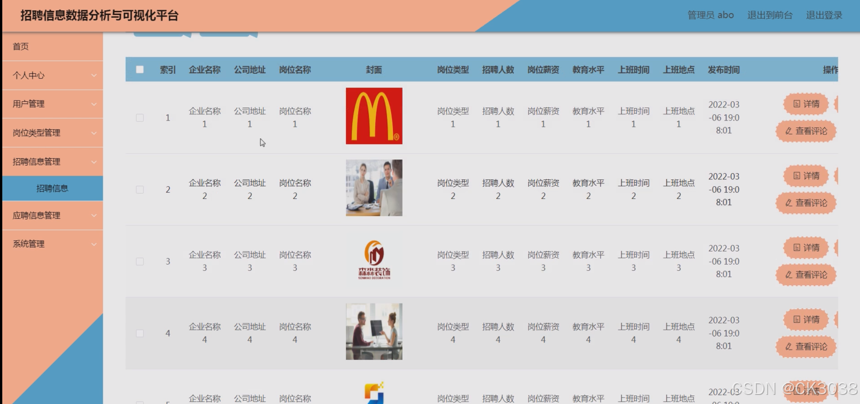
Task: Check the checkbox for row 4
Action: point(140,333)
